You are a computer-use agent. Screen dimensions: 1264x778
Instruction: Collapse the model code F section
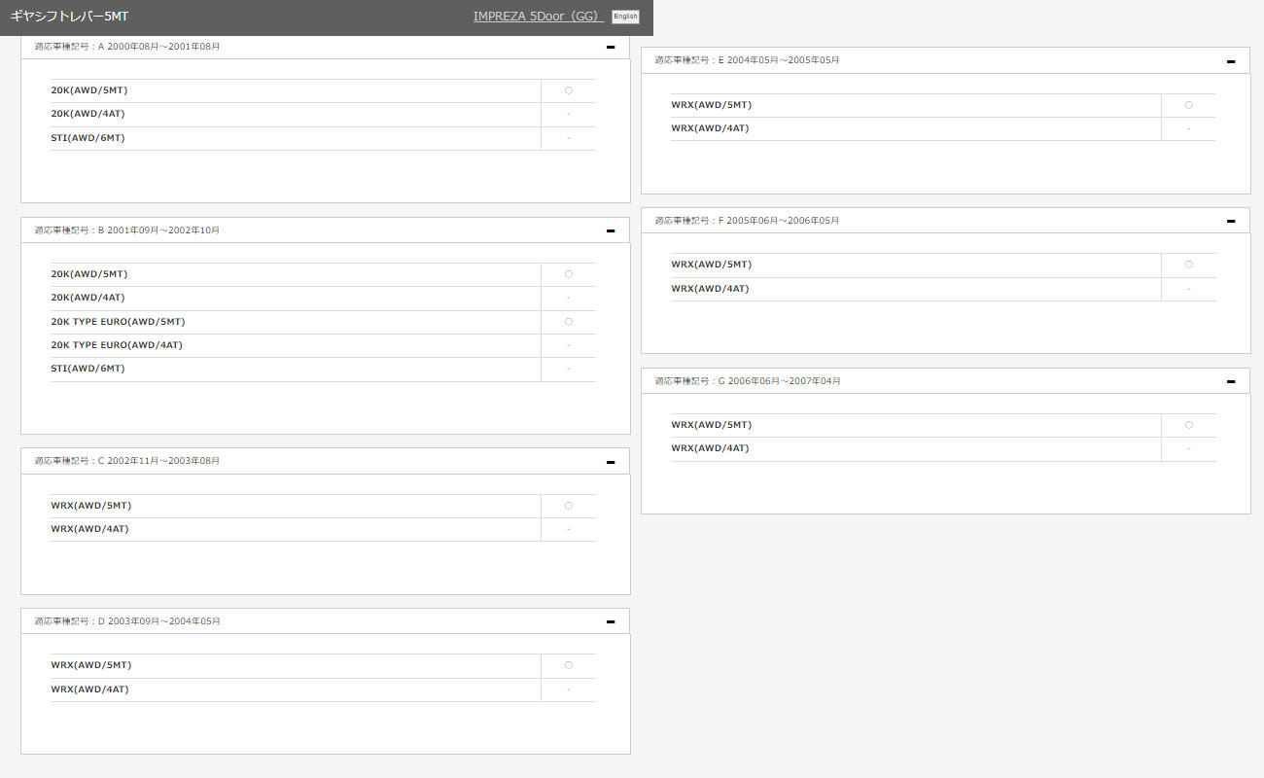pos(1230,221)
